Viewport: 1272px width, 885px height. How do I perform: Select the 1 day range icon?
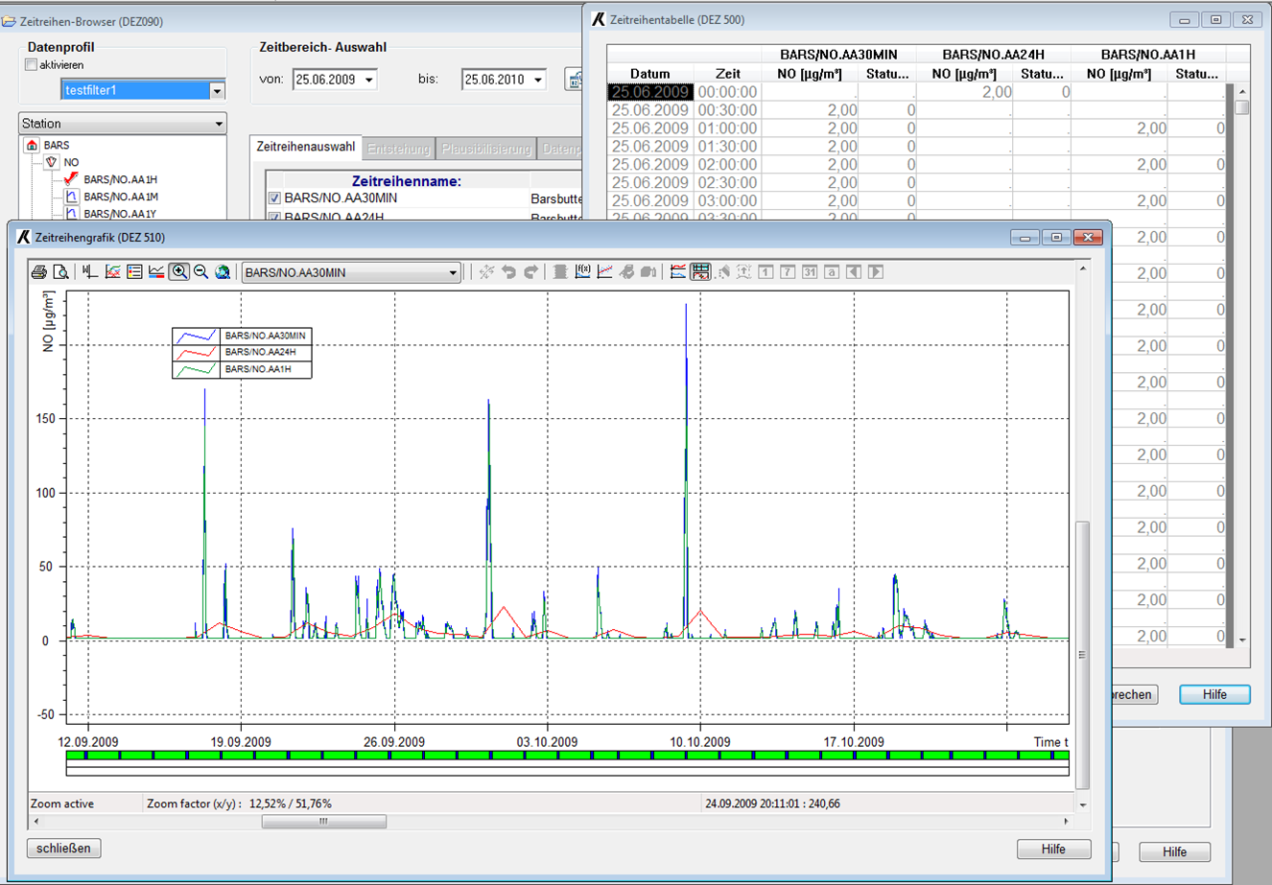[x=766, y=272]
